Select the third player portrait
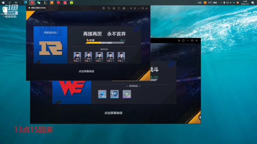Screen dimensions: 257x144 99,56
